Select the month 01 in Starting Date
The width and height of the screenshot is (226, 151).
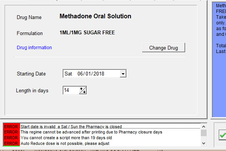point(88,74)
